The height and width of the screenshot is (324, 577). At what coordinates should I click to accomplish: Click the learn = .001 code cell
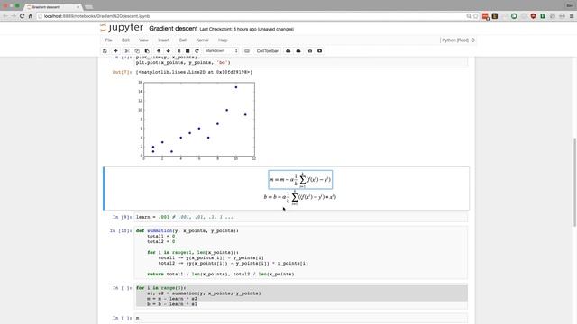[x=301, y=217]
